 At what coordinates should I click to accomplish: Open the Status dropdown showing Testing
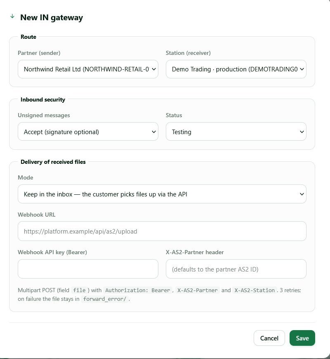[236, 132]
